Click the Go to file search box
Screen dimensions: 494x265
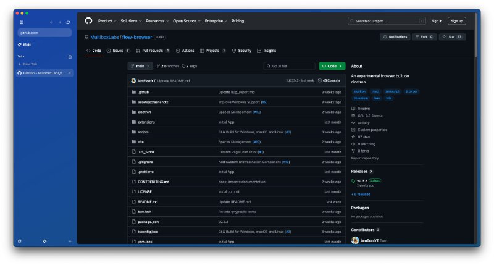click(289, 66)
